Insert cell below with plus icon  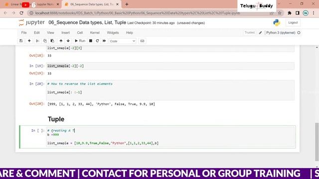point(29,41)
